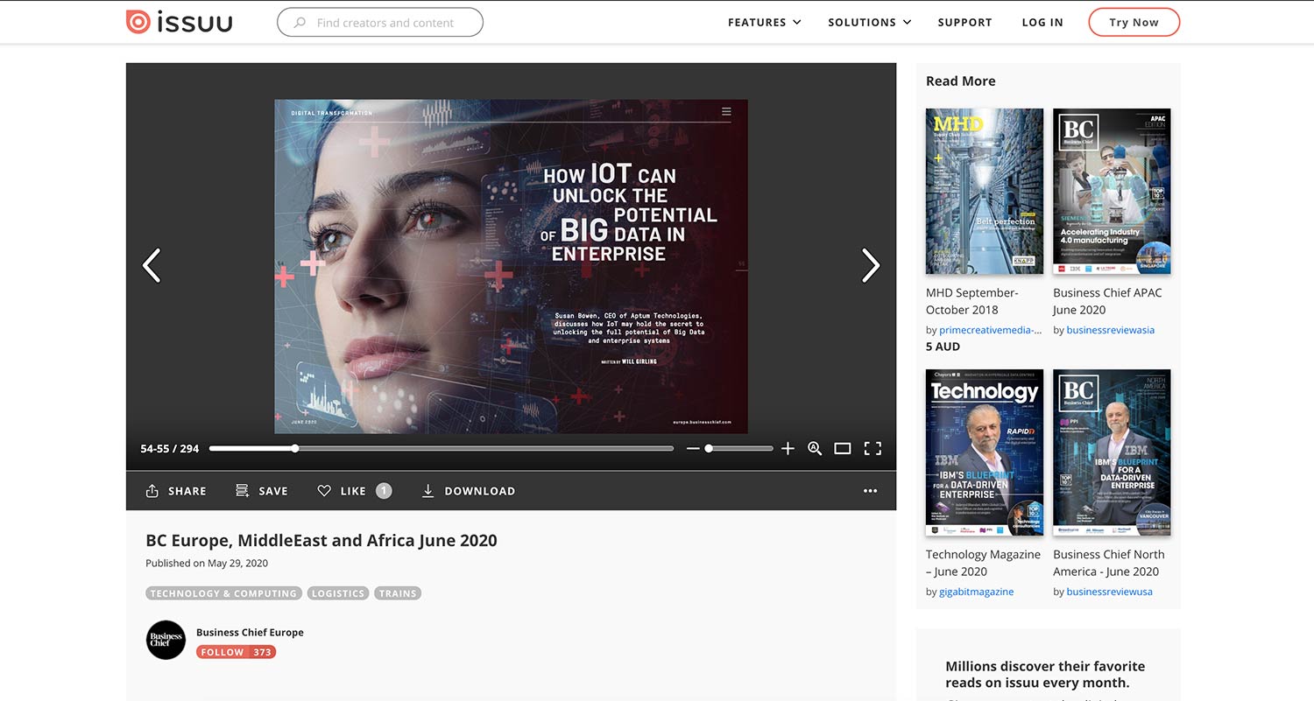This screenshot has height=701, width=1314.
Task: Click the Technology & Computing tag
Action: pyautogui.click(x=223, y=593)
